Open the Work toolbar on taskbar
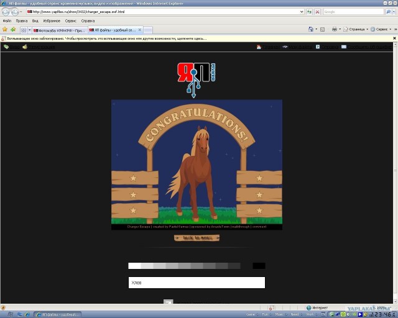Viewport: 398px width, 318px height. (310, 314)
